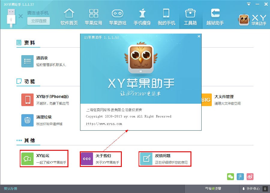
Task: Open XY助手(iPhone版) label
Action: (52, 97)
